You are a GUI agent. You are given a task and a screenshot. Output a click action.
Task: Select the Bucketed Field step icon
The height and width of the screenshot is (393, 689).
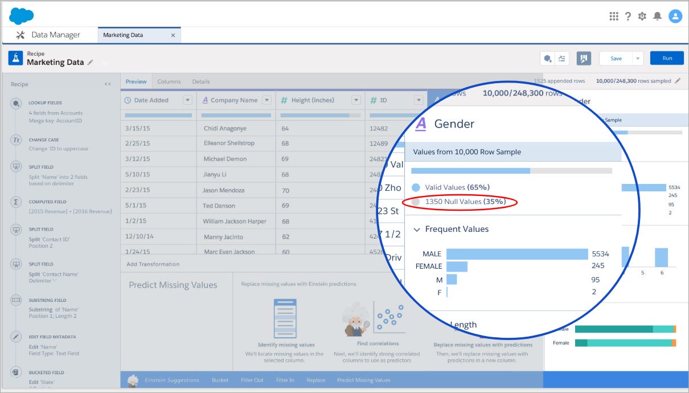click(x=16, y=372)
